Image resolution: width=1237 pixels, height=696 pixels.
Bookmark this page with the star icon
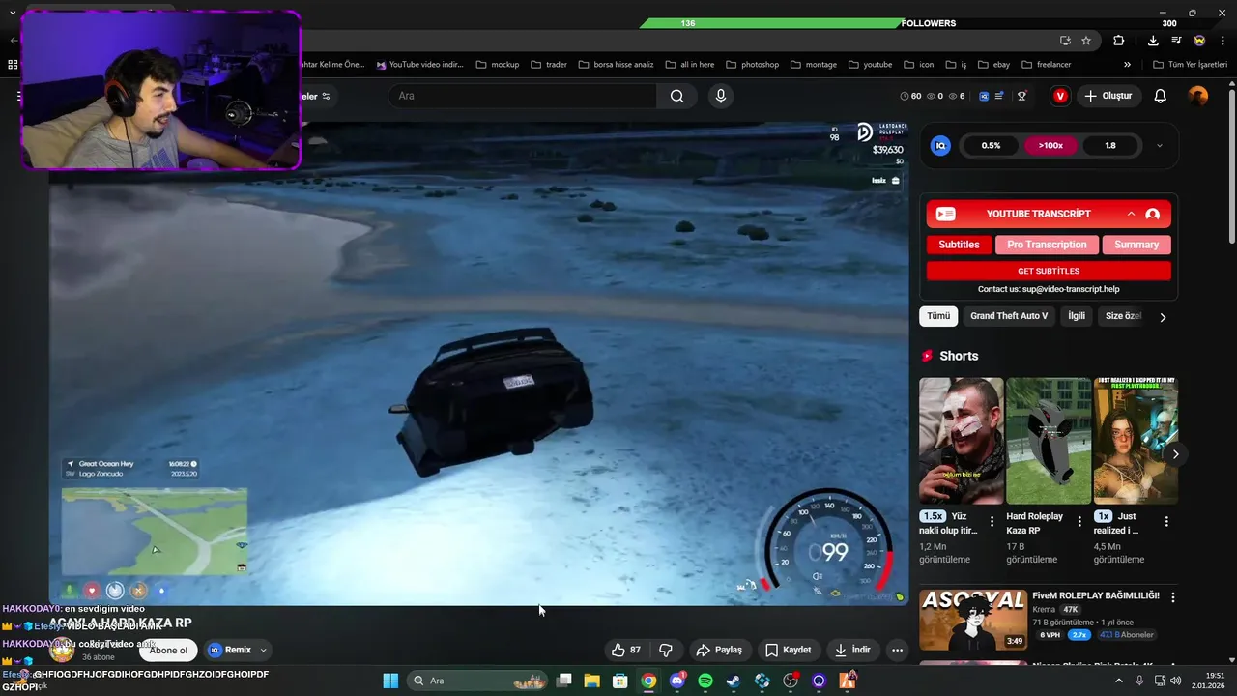pyautogui.click(x=1086, y=41)
